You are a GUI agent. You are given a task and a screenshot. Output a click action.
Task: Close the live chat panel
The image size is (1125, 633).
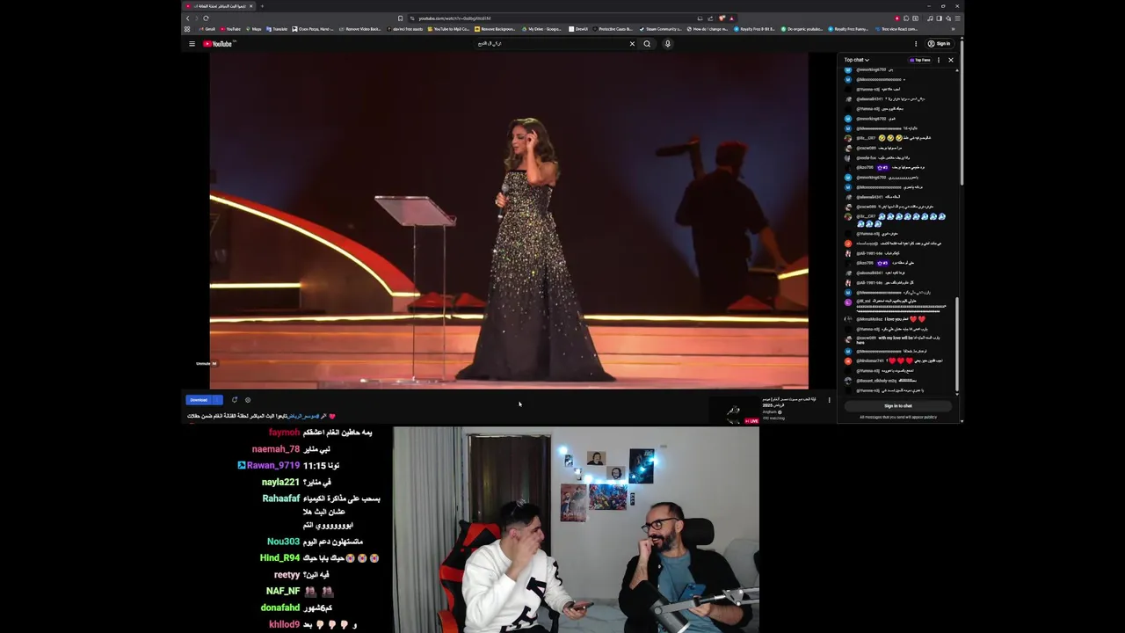click(x=950, y=60)
